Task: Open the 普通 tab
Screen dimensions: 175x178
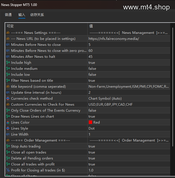Action: pyautogui.click(x=8, y=15)
